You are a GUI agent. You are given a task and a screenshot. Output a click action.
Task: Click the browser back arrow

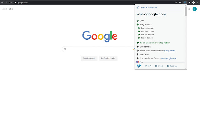[x=2, y=2]
